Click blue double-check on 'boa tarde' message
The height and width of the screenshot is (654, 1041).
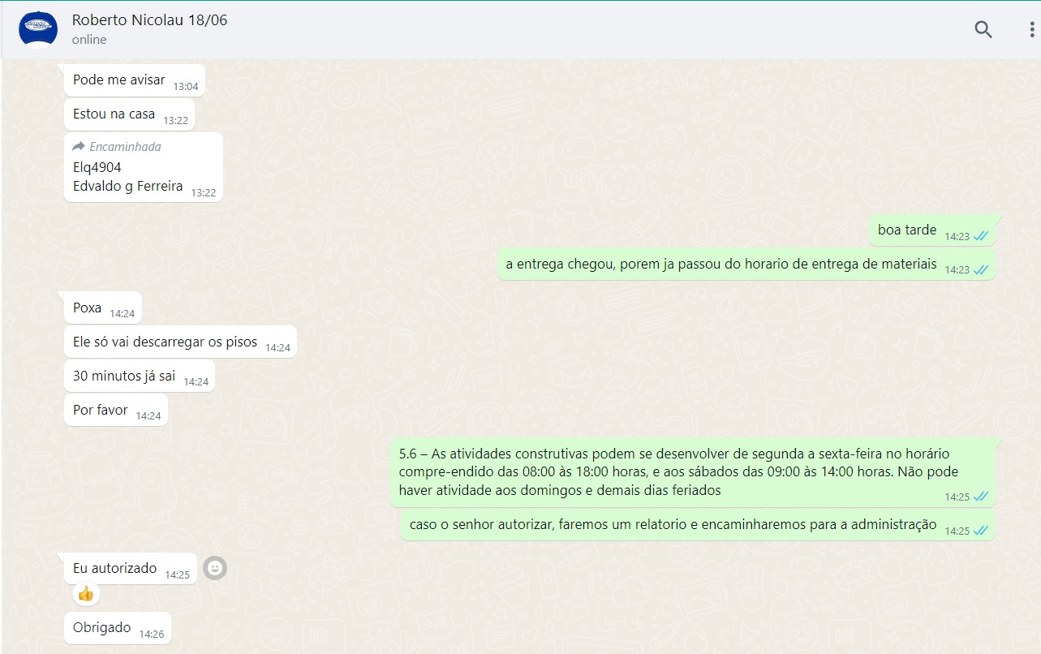point(980,236)
